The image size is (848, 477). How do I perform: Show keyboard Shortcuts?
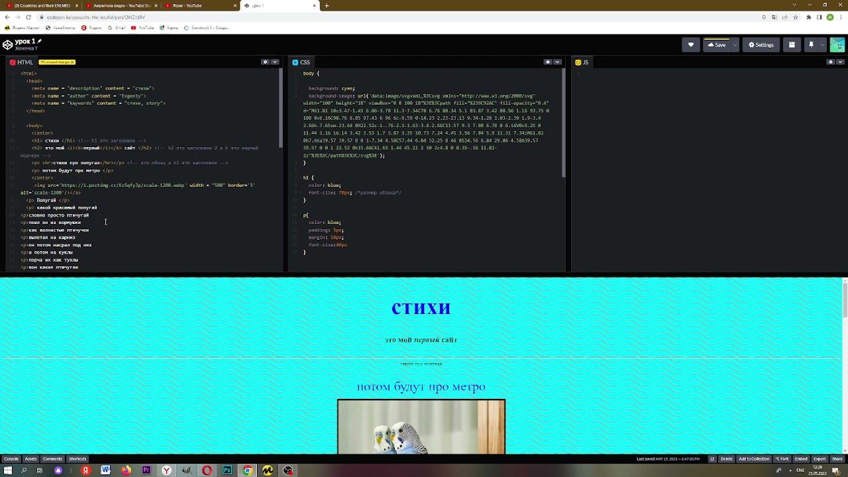point(78,458)
